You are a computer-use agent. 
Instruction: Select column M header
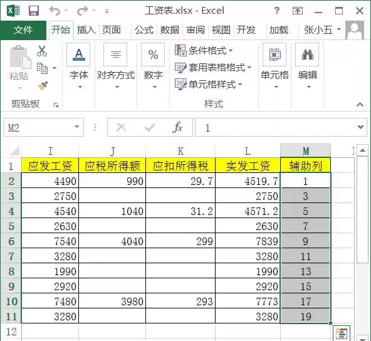305,150
